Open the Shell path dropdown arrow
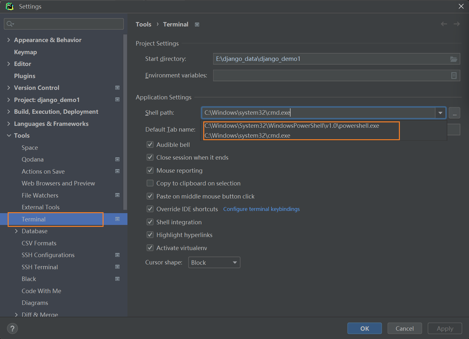Screen dimensions: 469x339 (x=440, y=113)
